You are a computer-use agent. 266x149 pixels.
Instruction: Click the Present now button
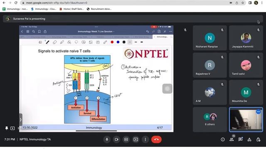(x=136, y=139)
